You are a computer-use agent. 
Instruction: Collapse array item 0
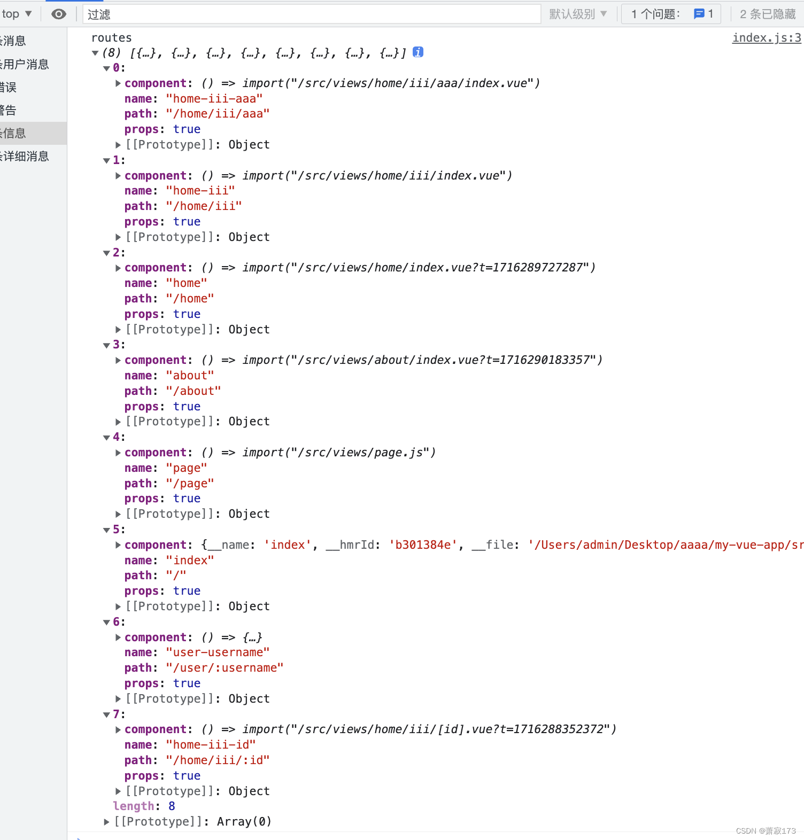[106, 68]
